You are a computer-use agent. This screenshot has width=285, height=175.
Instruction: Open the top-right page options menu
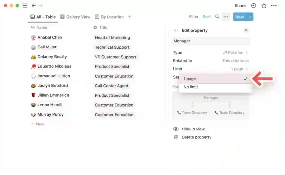[x=274, y=6]
